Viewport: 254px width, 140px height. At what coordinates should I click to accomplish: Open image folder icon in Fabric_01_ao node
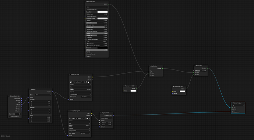coord(88,82)
